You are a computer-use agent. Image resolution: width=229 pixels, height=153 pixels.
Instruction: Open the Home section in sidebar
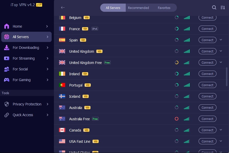click(17, 26)
